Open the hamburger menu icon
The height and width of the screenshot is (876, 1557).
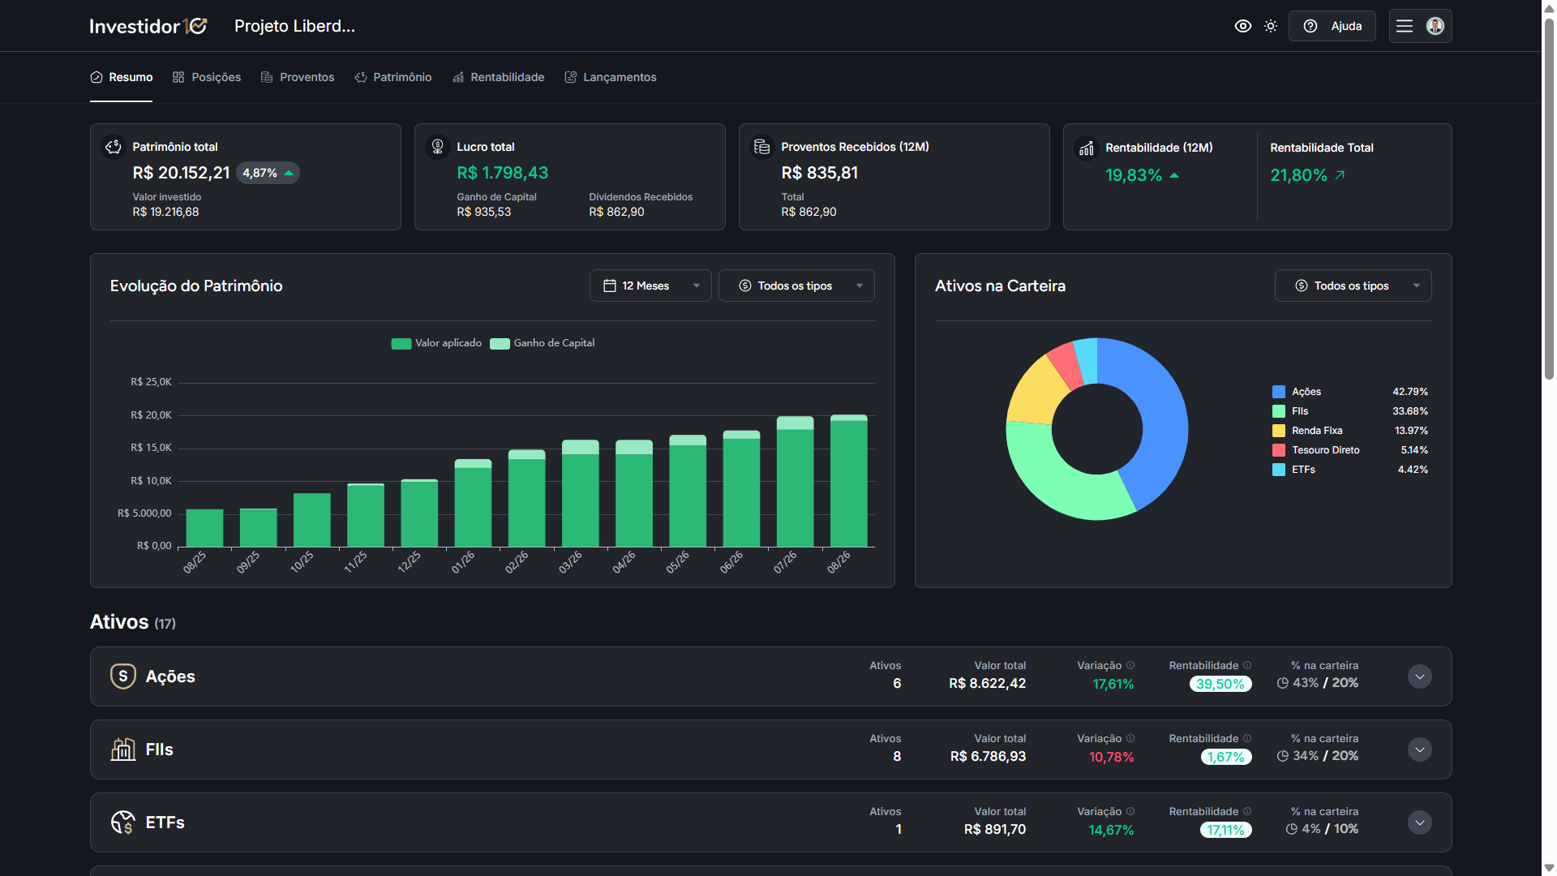1405,26
